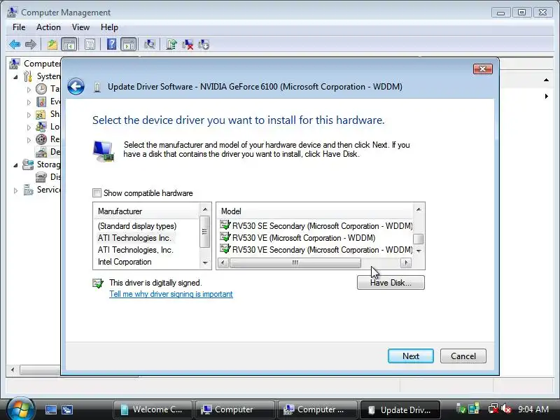Click Show Desktop quick launch icon
560x420 pixels.
(x=50, y=409)
